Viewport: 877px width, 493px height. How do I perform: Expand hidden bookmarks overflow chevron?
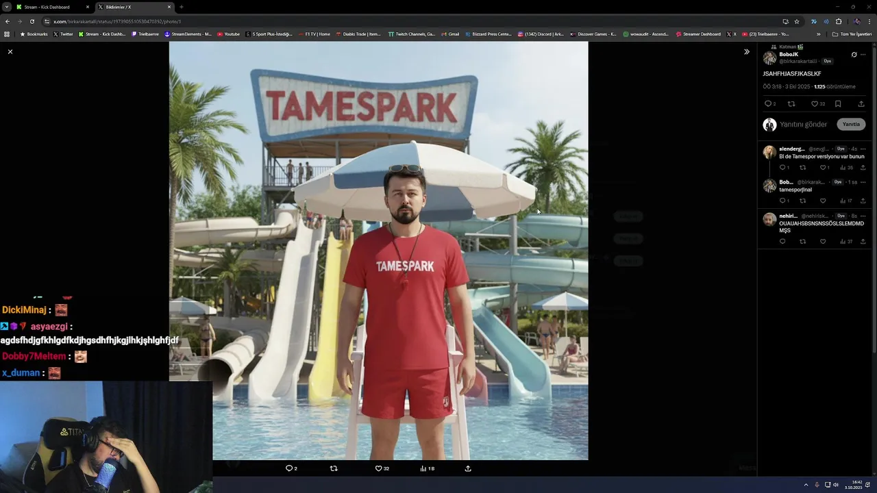(818, 34)
